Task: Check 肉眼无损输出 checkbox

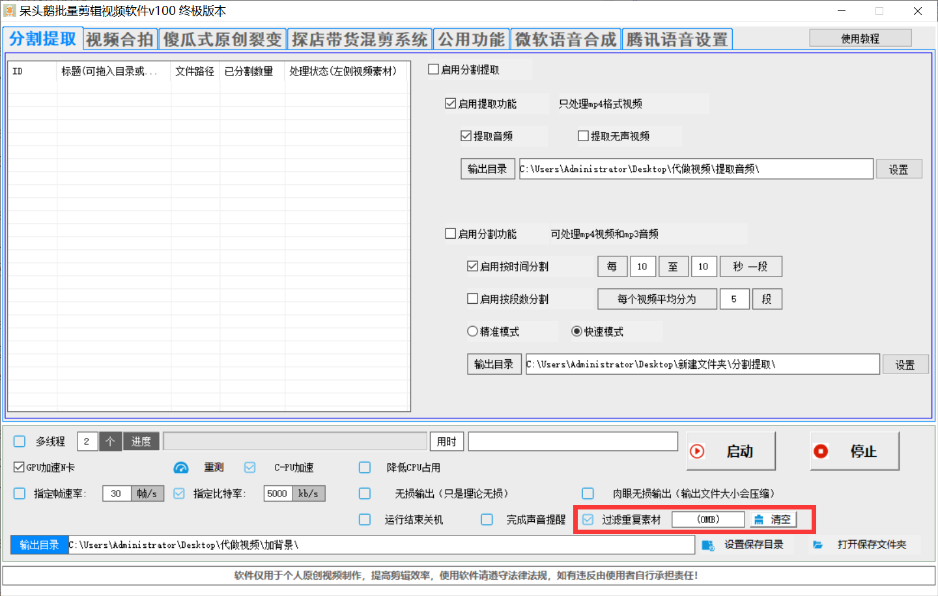Action: pyautogui.click(x=588, y=493)
